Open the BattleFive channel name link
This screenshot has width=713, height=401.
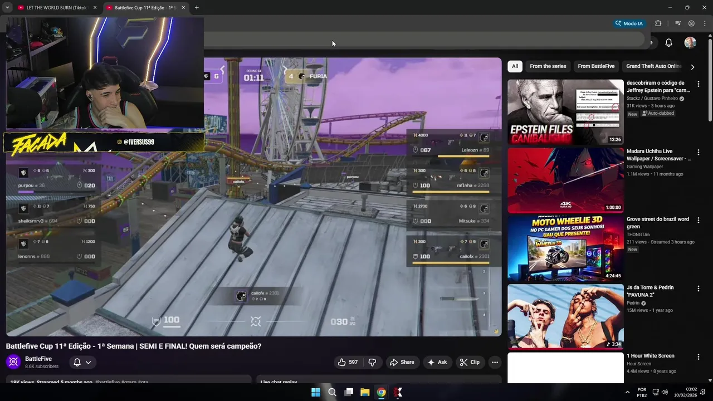coord(38,359)
